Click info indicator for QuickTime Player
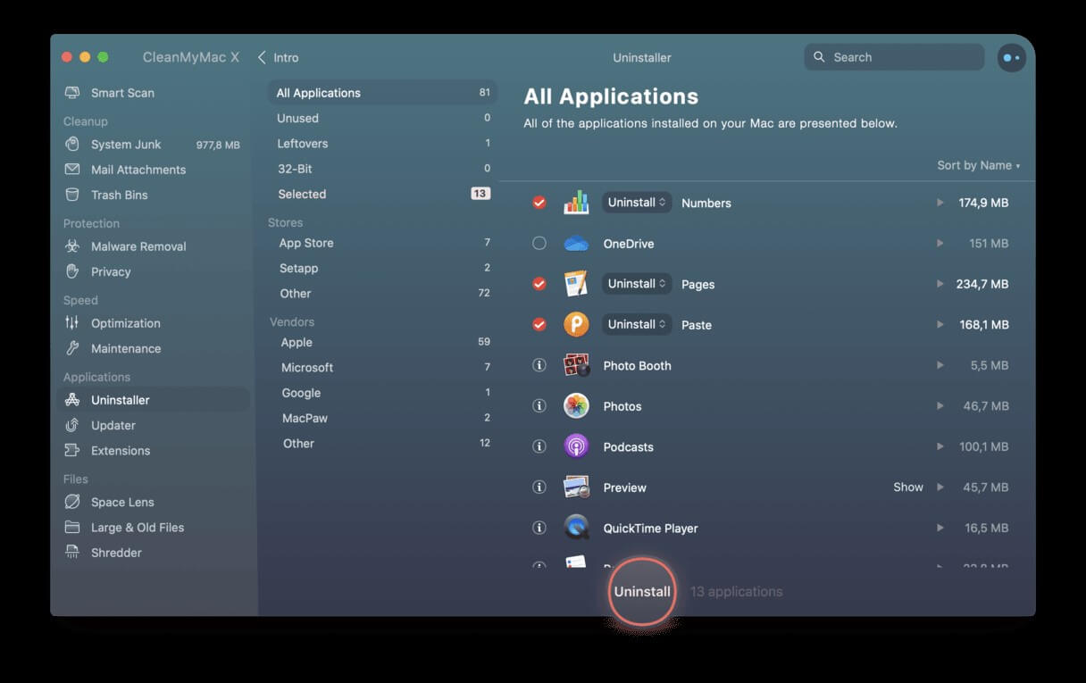Screen dimensions: 1086x683 [x=539, y=528]
